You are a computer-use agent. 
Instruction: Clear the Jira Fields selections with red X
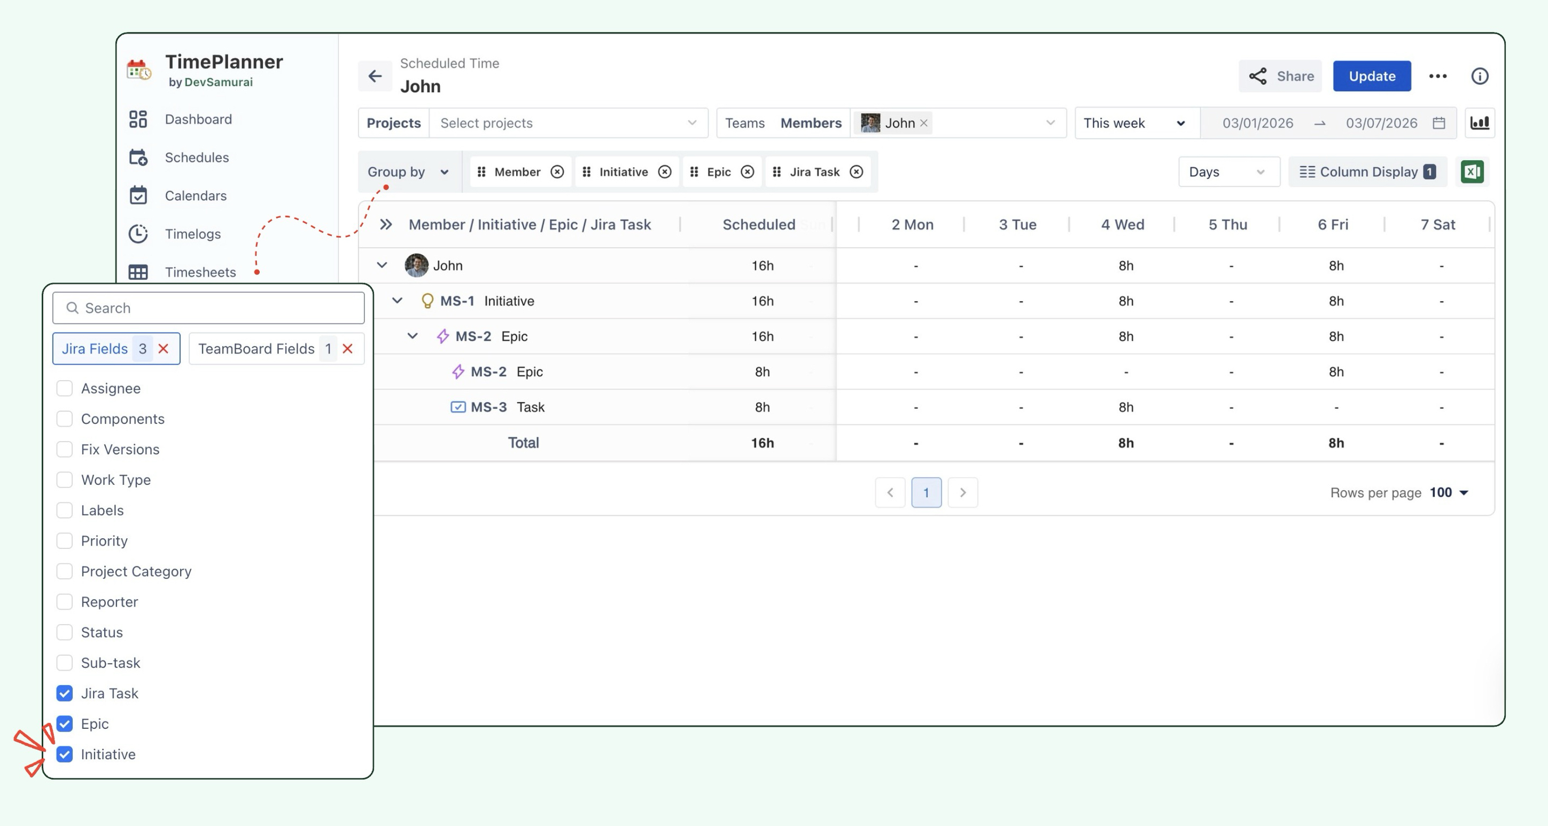[x=164, y=349]
